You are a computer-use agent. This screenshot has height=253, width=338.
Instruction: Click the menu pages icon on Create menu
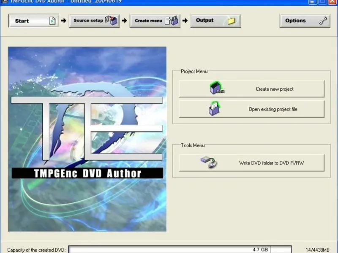172,20
